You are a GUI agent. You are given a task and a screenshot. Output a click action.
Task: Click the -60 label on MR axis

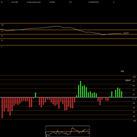coord(134,112)
